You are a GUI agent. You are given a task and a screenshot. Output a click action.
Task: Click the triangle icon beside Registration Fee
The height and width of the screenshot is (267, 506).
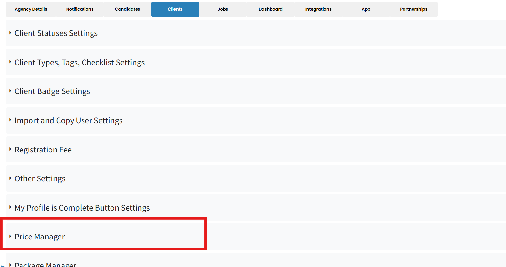click(10, 149)
